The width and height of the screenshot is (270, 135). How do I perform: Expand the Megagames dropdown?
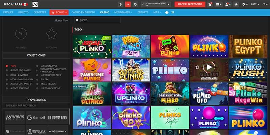(123, 12)
